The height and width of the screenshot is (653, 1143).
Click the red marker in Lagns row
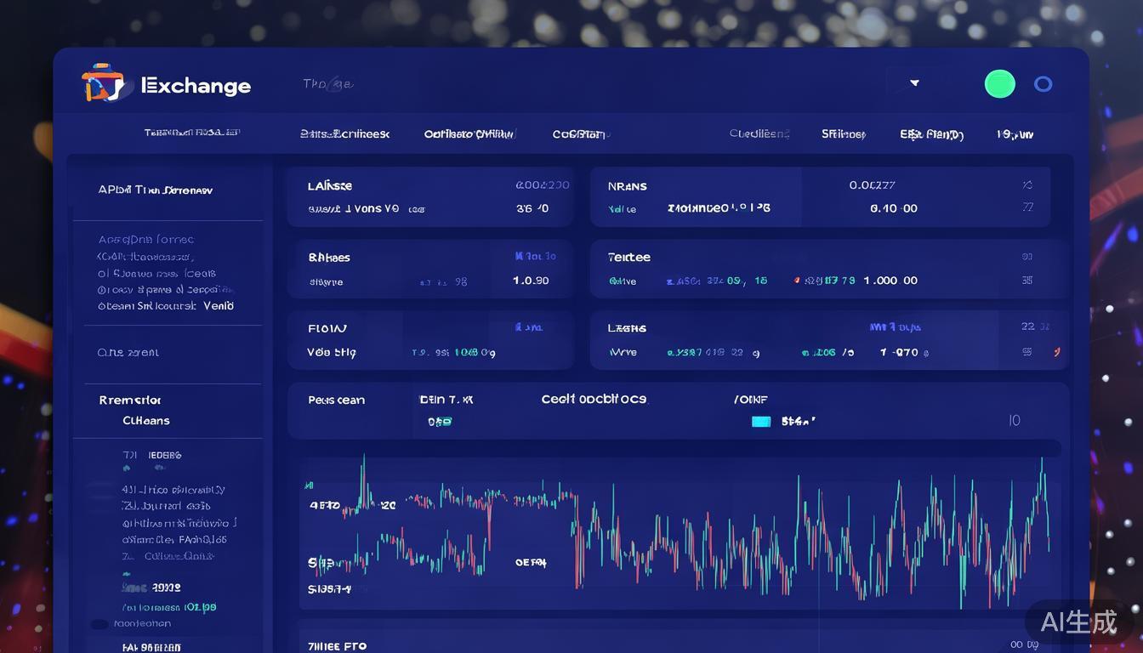click(x=1056, y=351)
